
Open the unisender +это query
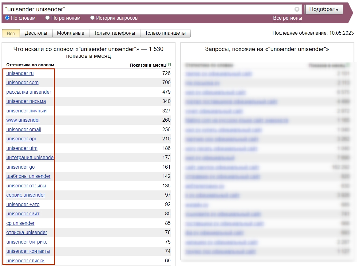tap(23, 204)
